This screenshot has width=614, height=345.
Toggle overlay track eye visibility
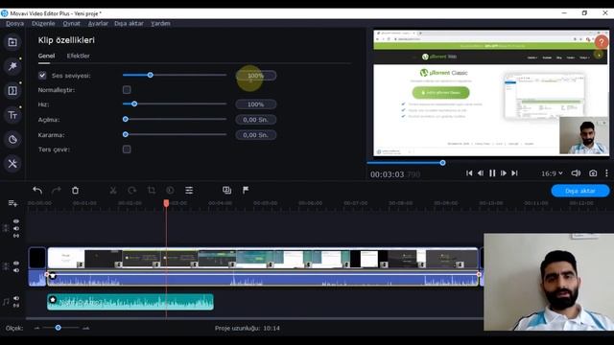[16, 221]
